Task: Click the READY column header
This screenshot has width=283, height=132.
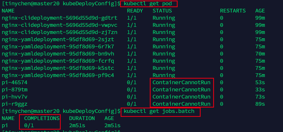Action: pyautogui.click(x=135, y=11)
